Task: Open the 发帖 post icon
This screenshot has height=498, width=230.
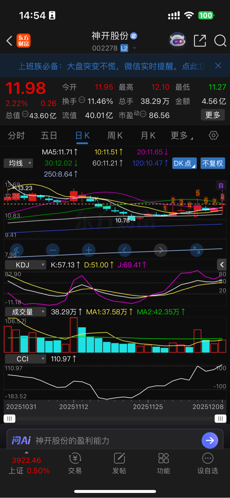Action: point(119,464)
